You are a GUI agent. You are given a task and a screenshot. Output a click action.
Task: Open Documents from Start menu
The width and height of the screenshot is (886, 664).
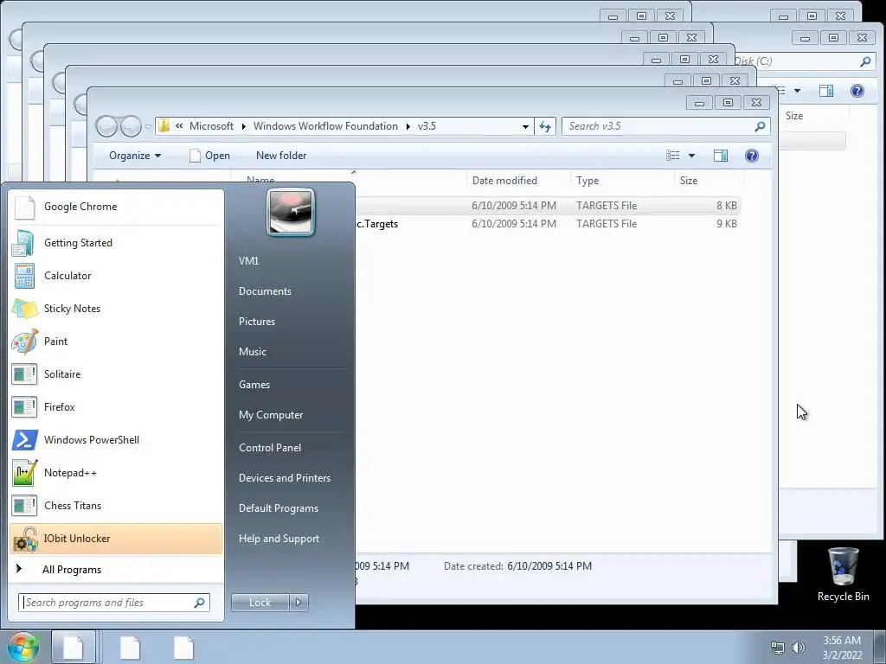265,291
